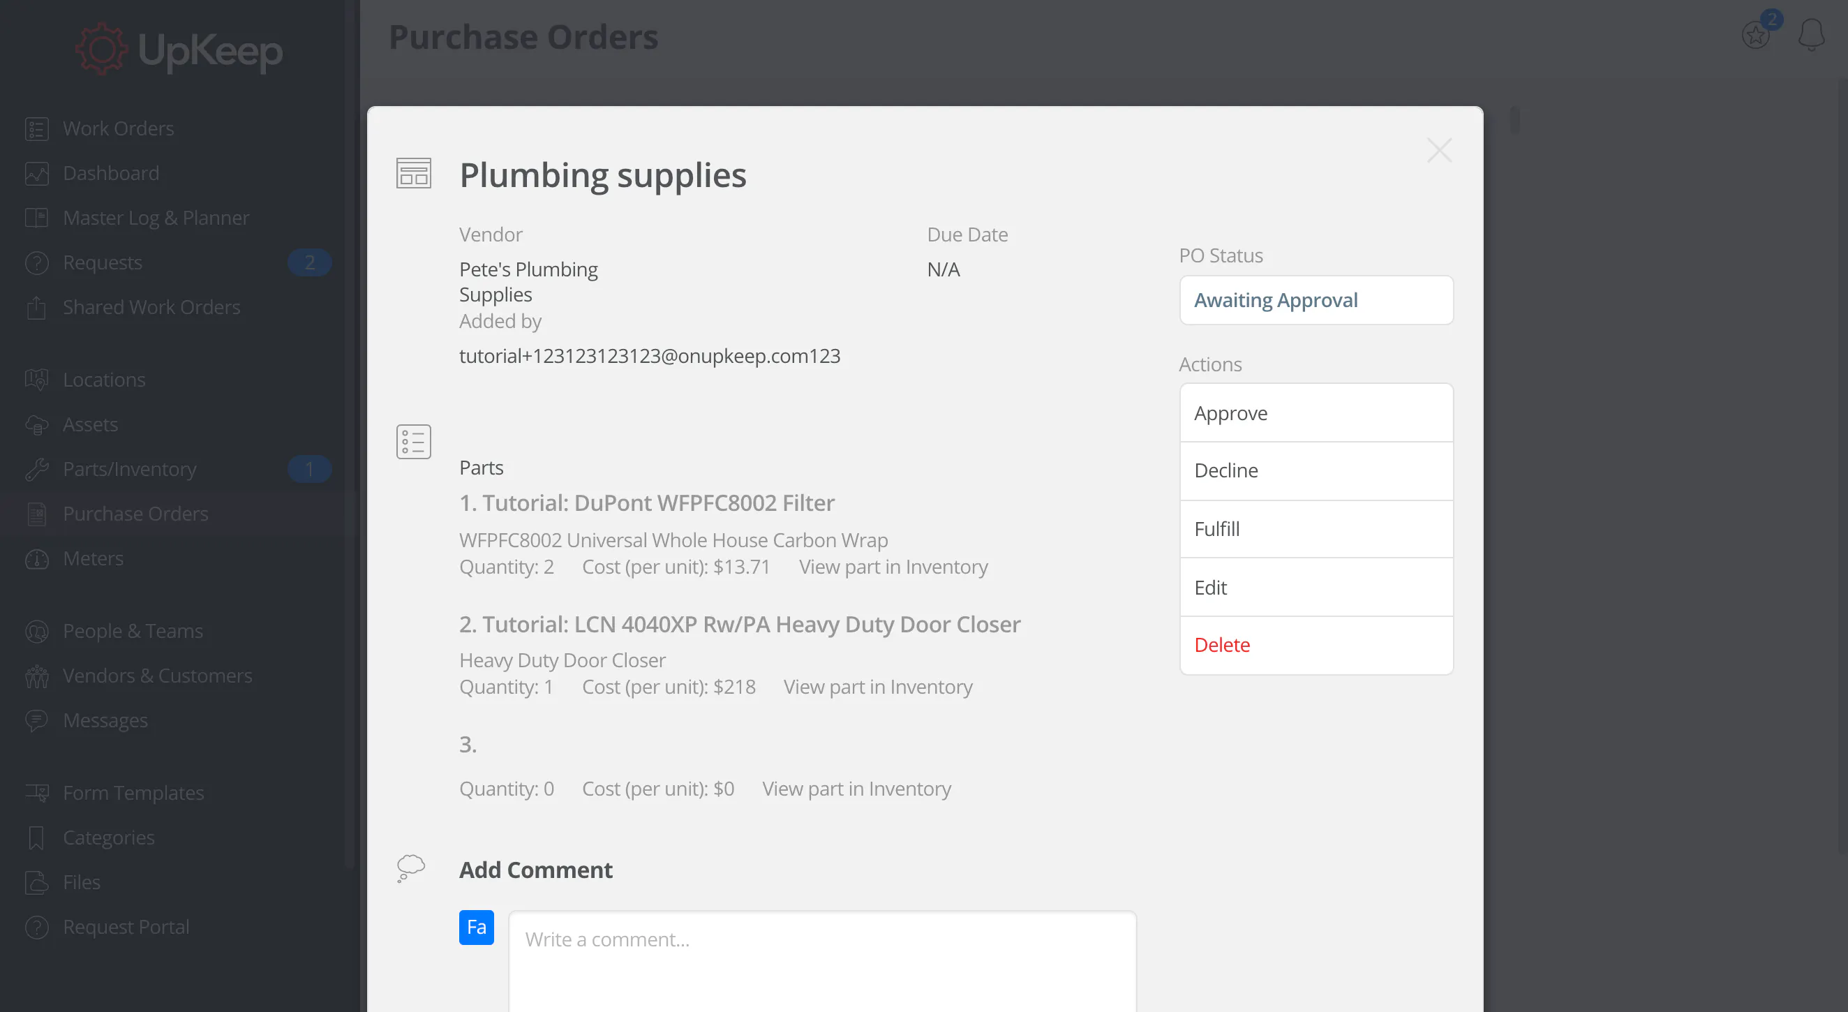View DuPont filter part in Inventory
This screenshot has width=1848, height=1012.
[893, 567]
